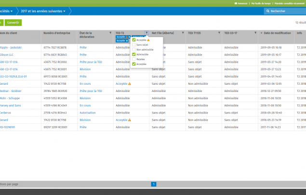Viewport: 306px width, 195px height.
Task: Open the TED CO-17 column filter icon
Action: point(255,33)
